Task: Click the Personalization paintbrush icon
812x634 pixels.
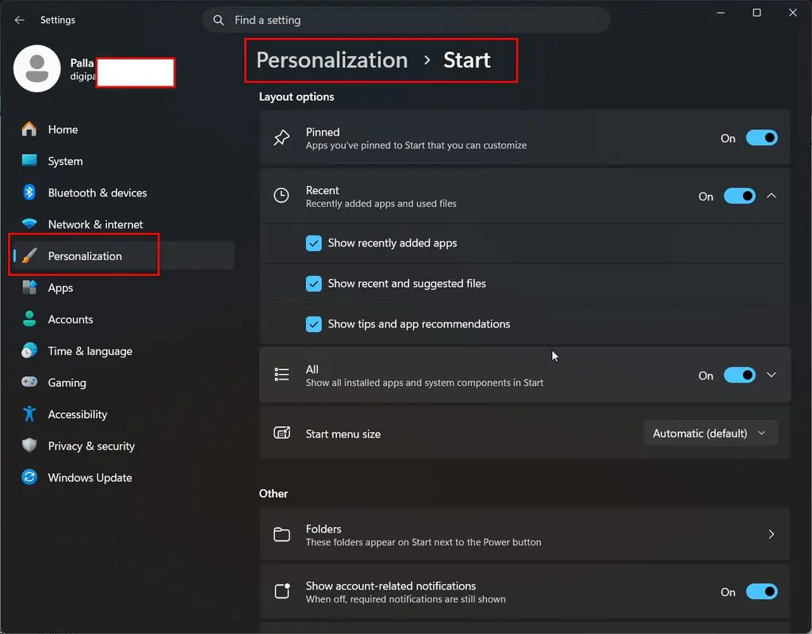Action: pos(29,256)
